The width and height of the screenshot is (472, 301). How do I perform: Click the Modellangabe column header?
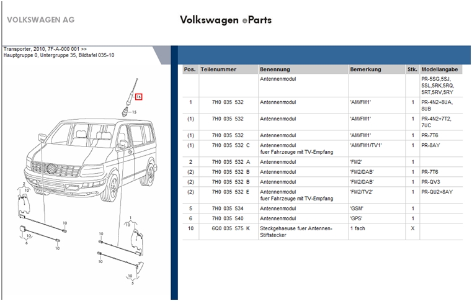441,70
